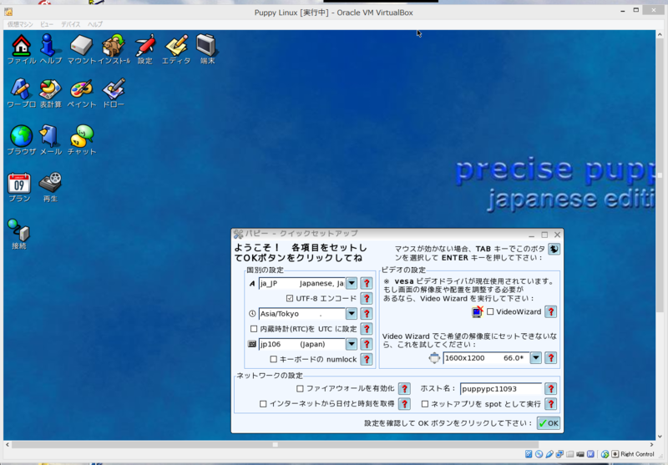
Task: Expand the ja_JP locale dropdown arrow
Action: pos(352,283)
